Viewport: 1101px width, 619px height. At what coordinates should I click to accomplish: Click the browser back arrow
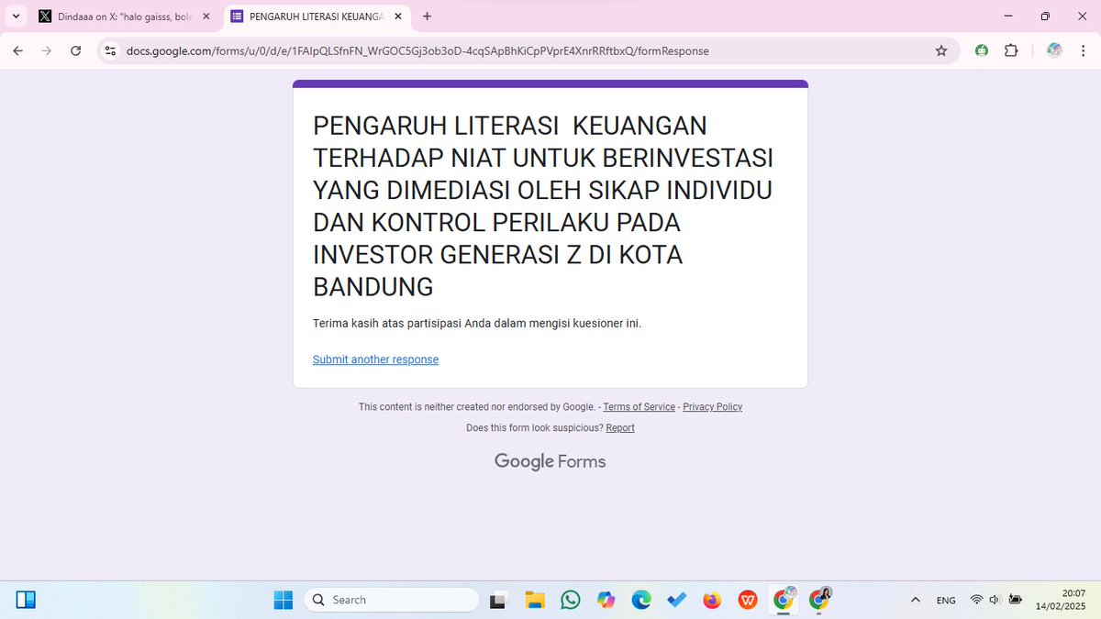(17, 51)
